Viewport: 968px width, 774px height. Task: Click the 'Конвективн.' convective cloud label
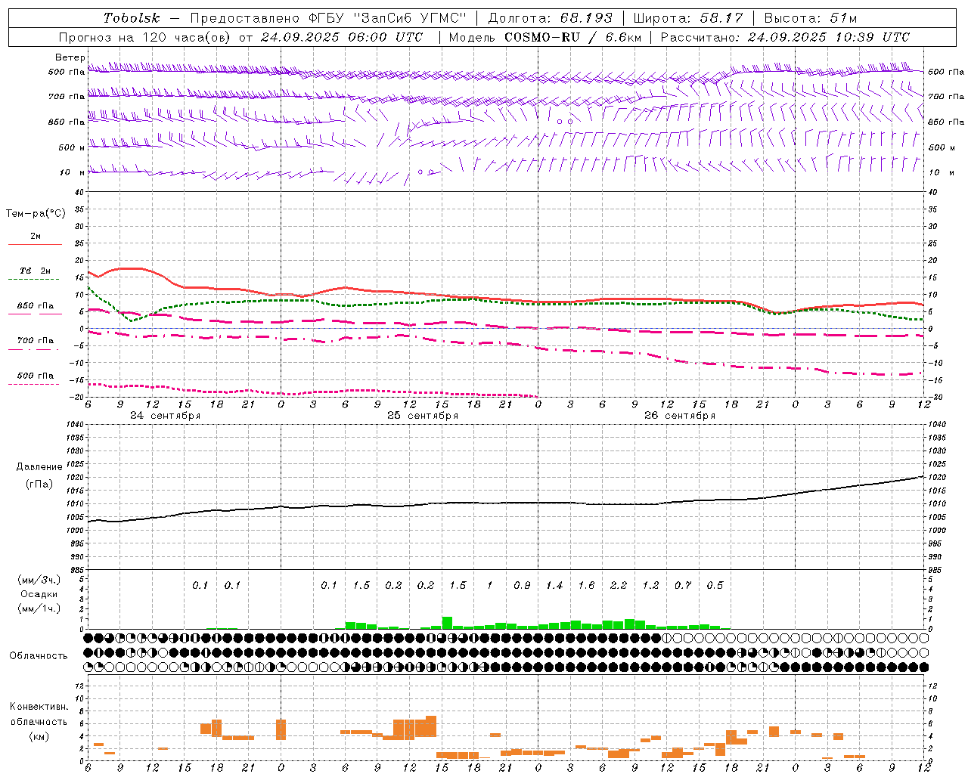click(39, 707)
